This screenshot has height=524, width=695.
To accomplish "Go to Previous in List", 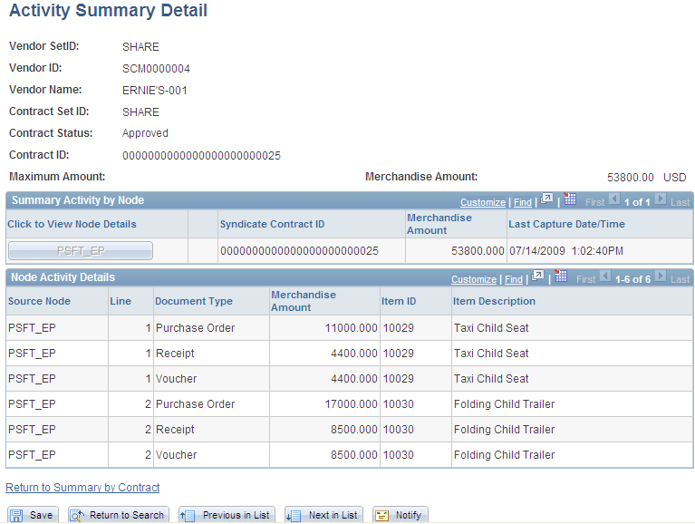I will pyautogui.click(x=227, y=515).
